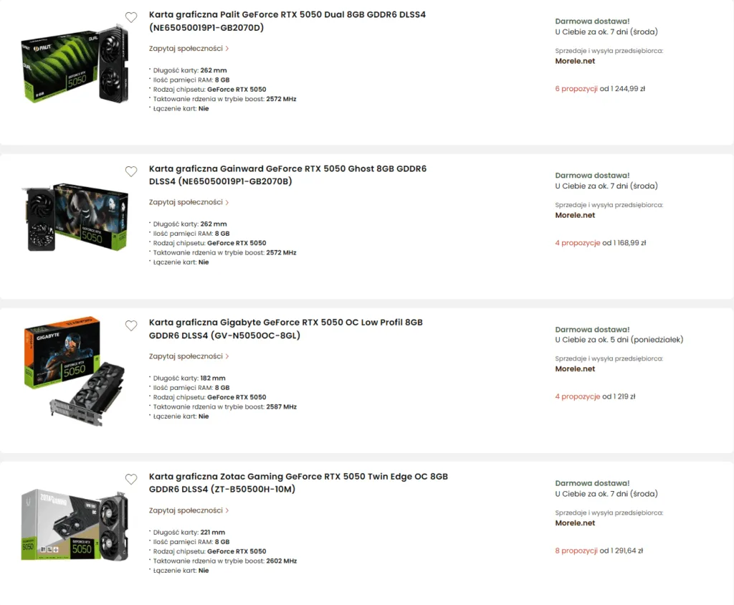
Task: Open the Zotac Gaming Twin Edge OC title
Action: (x=299, y=483)
